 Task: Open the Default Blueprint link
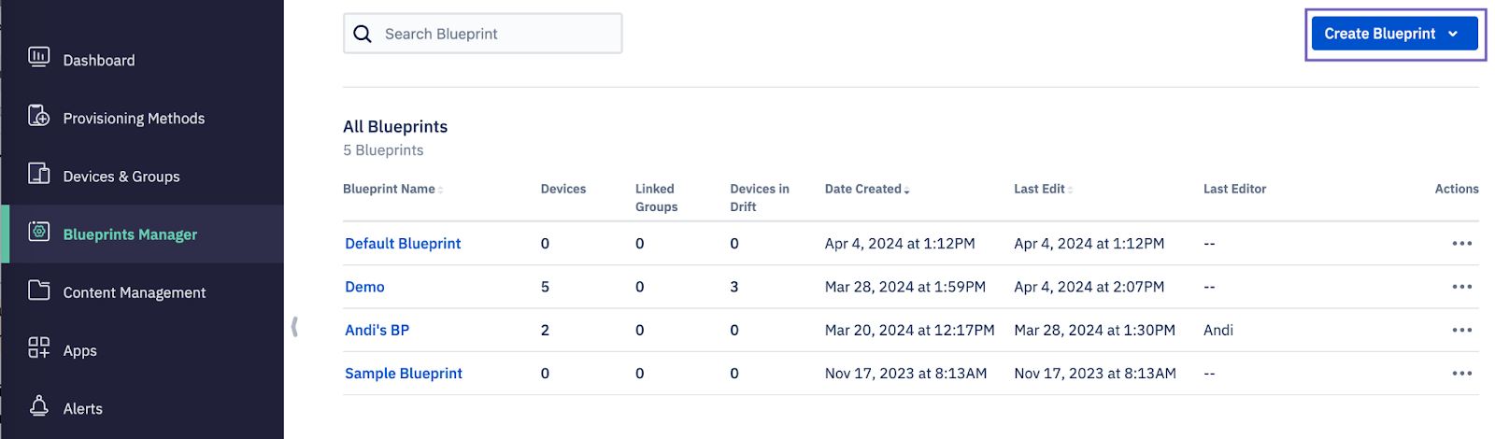(403, 244)
